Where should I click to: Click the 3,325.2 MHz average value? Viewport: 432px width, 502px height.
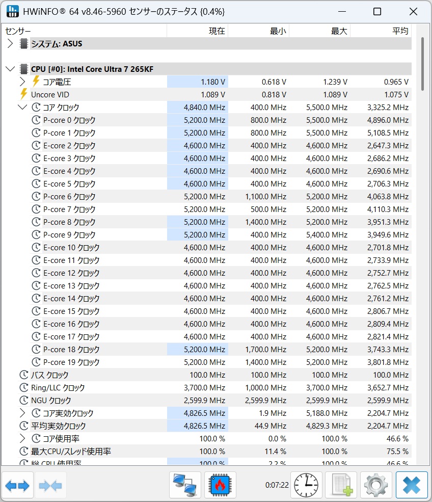pos(388,107)
